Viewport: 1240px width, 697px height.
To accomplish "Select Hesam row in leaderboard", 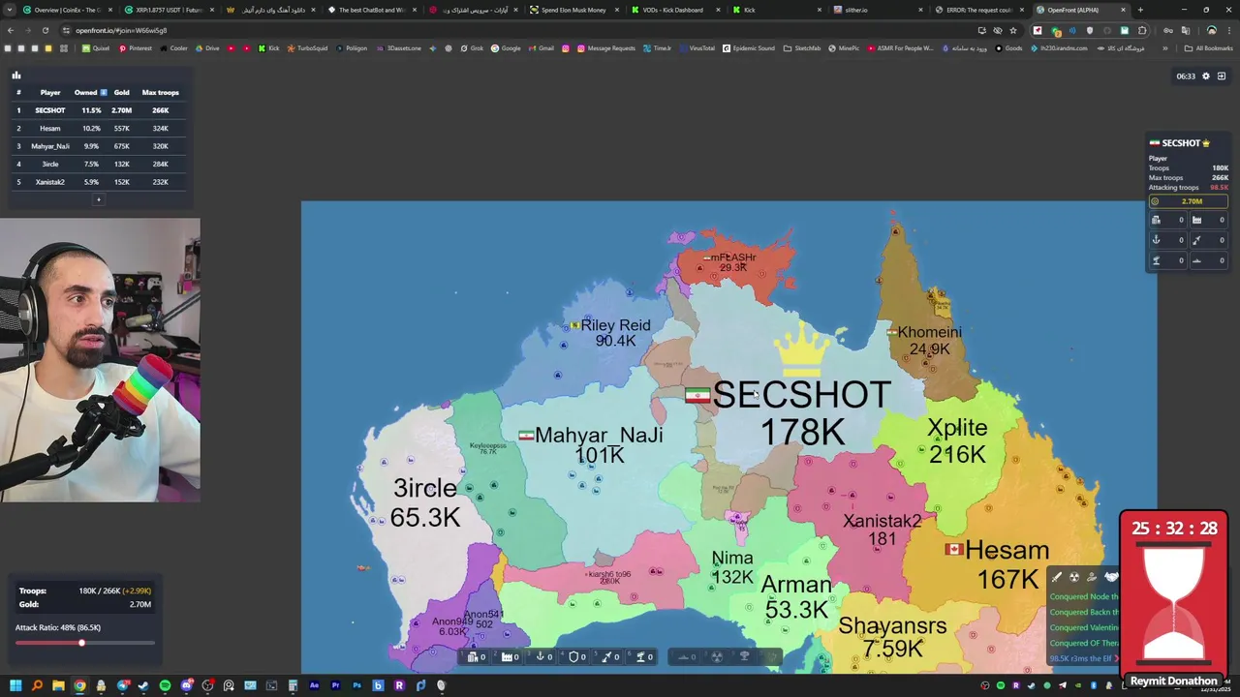I will click(x=97, y=128).
